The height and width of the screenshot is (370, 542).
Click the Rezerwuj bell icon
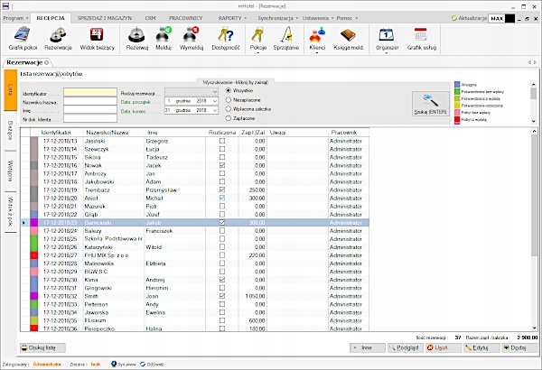pyautogui.click(x=137, y=37)
